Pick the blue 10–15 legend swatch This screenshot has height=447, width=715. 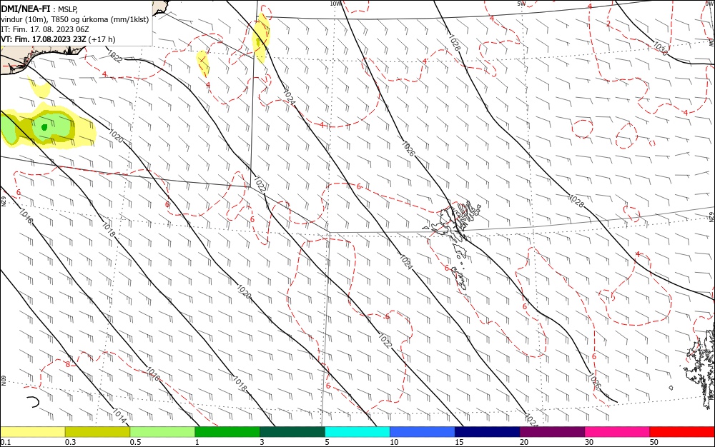point(423,432)
